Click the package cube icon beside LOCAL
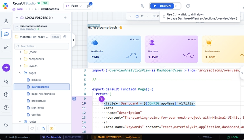 65,37
